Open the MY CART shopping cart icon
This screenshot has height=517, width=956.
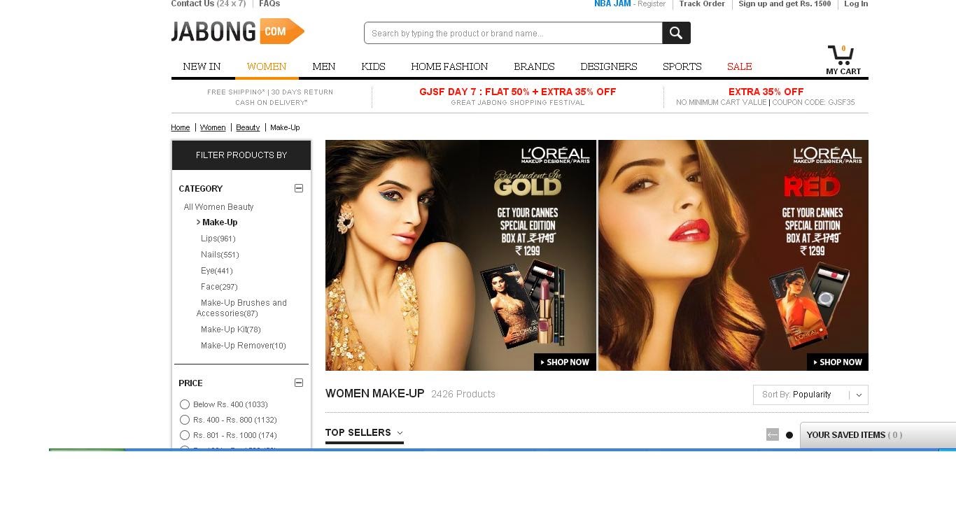click(x=841, y=55)
